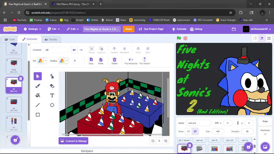Open the Tutorials menu item

point(179,29)
